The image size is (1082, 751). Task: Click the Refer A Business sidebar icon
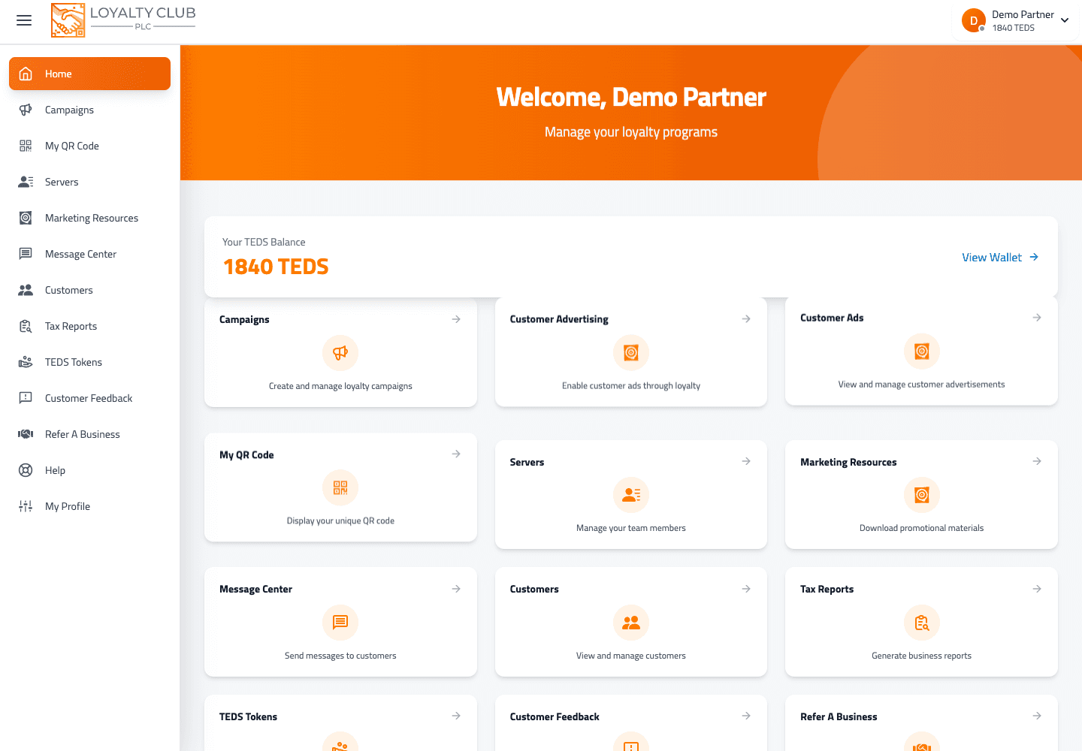[26, 434]
